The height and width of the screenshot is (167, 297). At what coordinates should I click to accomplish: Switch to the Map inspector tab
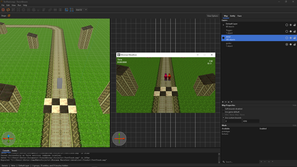[x=226, y=16]
